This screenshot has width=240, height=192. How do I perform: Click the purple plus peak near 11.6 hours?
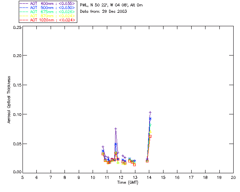116,129
